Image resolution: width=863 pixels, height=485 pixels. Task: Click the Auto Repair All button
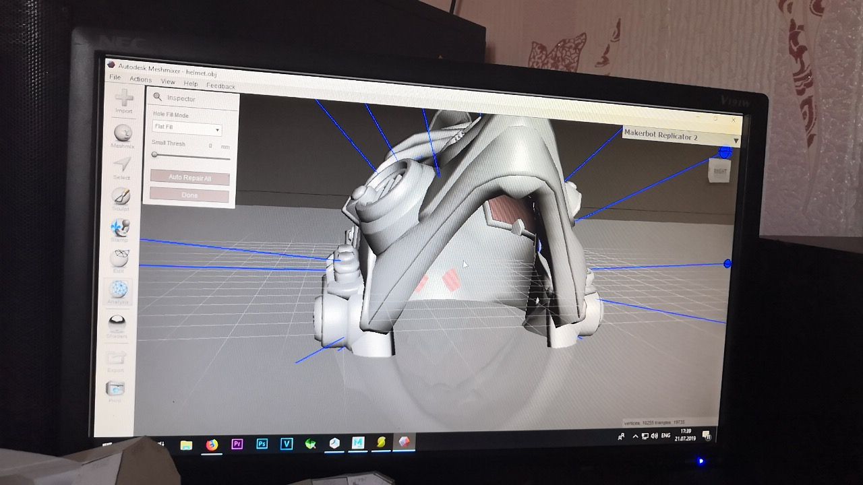point(189,178)
